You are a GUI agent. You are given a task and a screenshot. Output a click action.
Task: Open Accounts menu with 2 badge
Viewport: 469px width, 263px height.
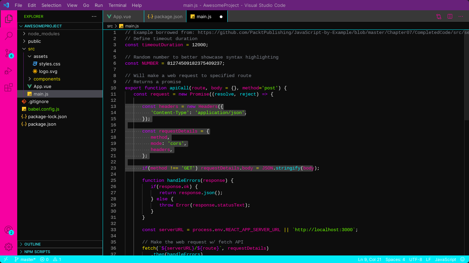click(9, 230)
